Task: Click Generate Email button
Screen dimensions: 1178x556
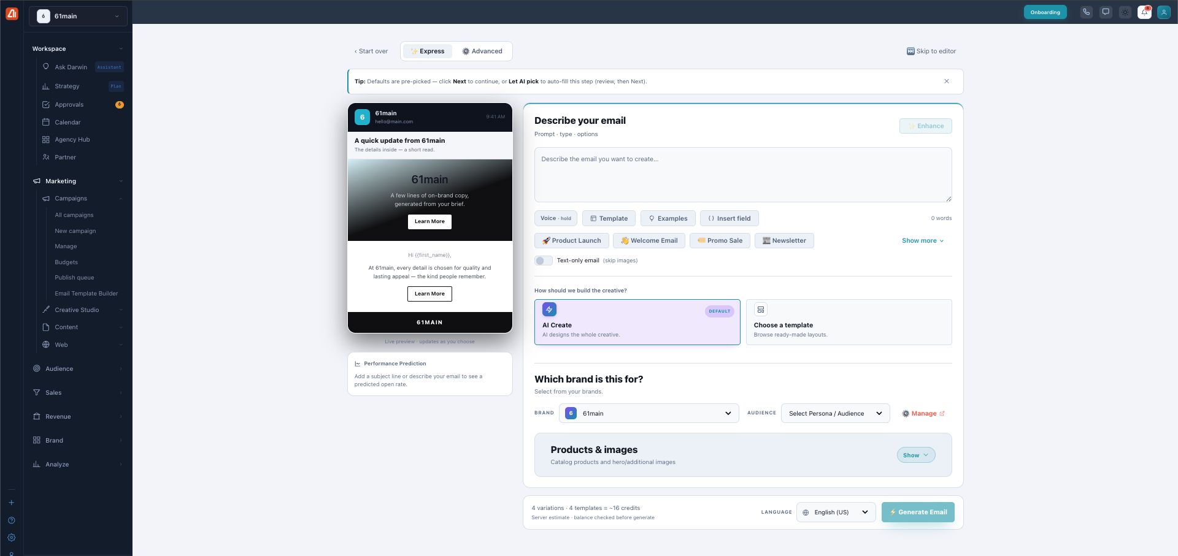Action: coord(918,512)
